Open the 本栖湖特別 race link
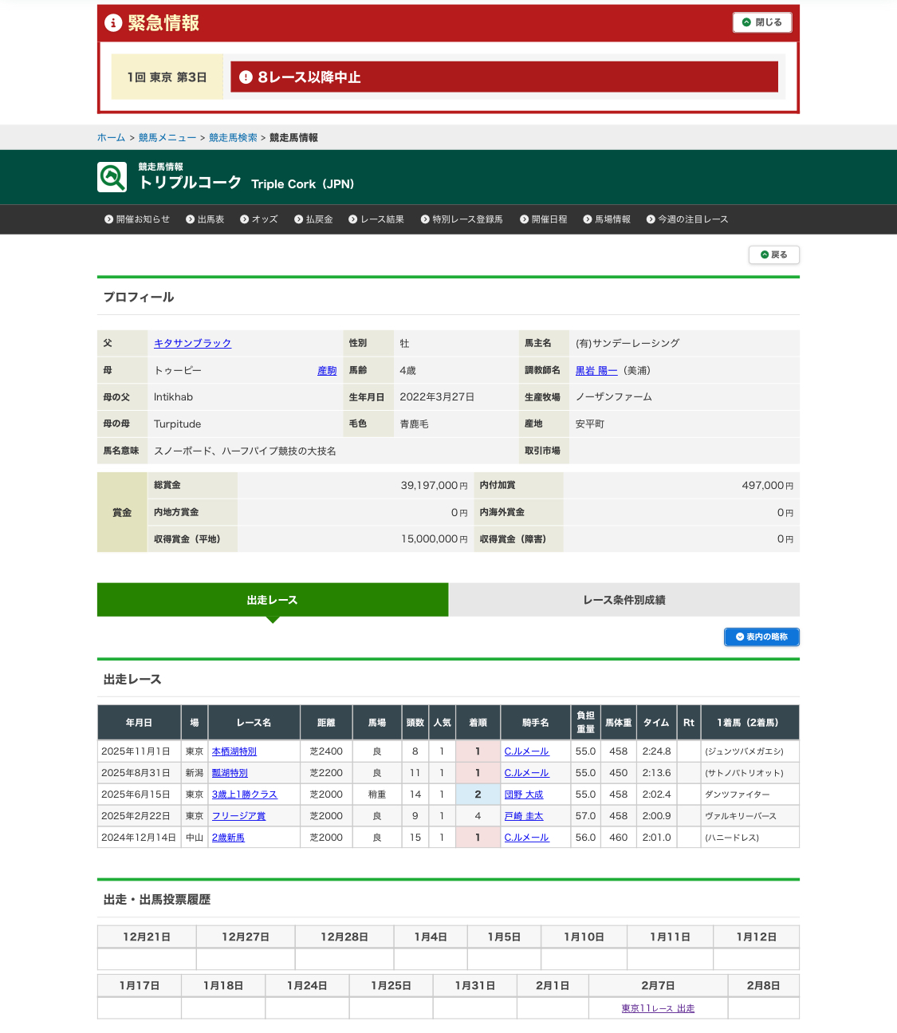This screenshot has width=897, height=1033. (x=234, y=751)
